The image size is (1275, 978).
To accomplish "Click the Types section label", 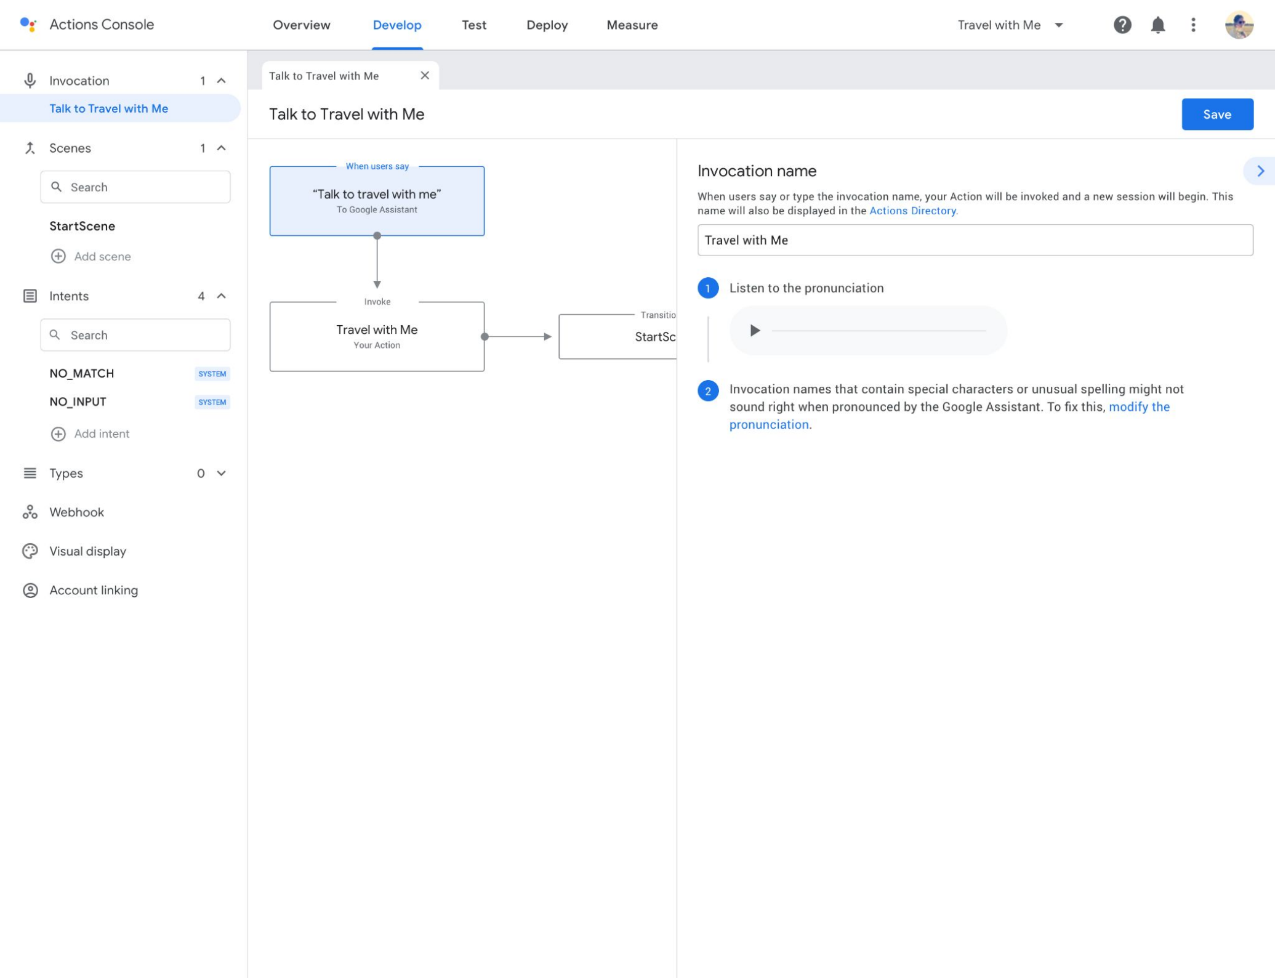I will [x=66, y=473].
